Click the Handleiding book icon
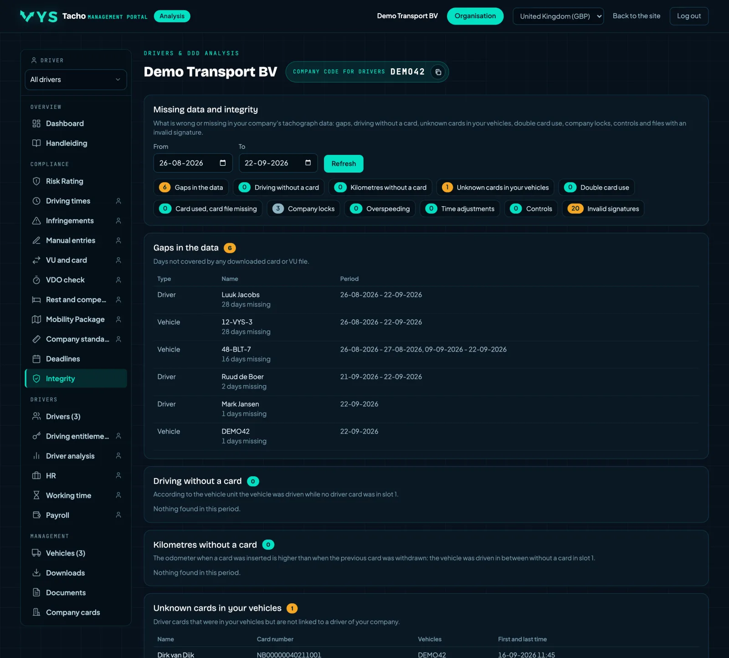The height and width of the screenshot is (658, 729). click(36, 143)
